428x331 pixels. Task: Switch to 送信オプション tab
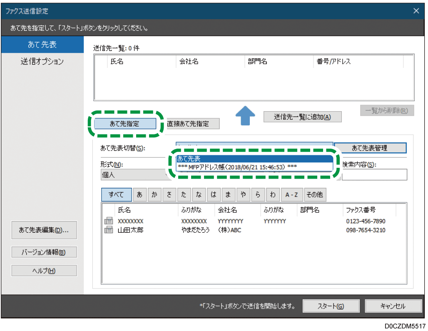click(x=42, y=62)
